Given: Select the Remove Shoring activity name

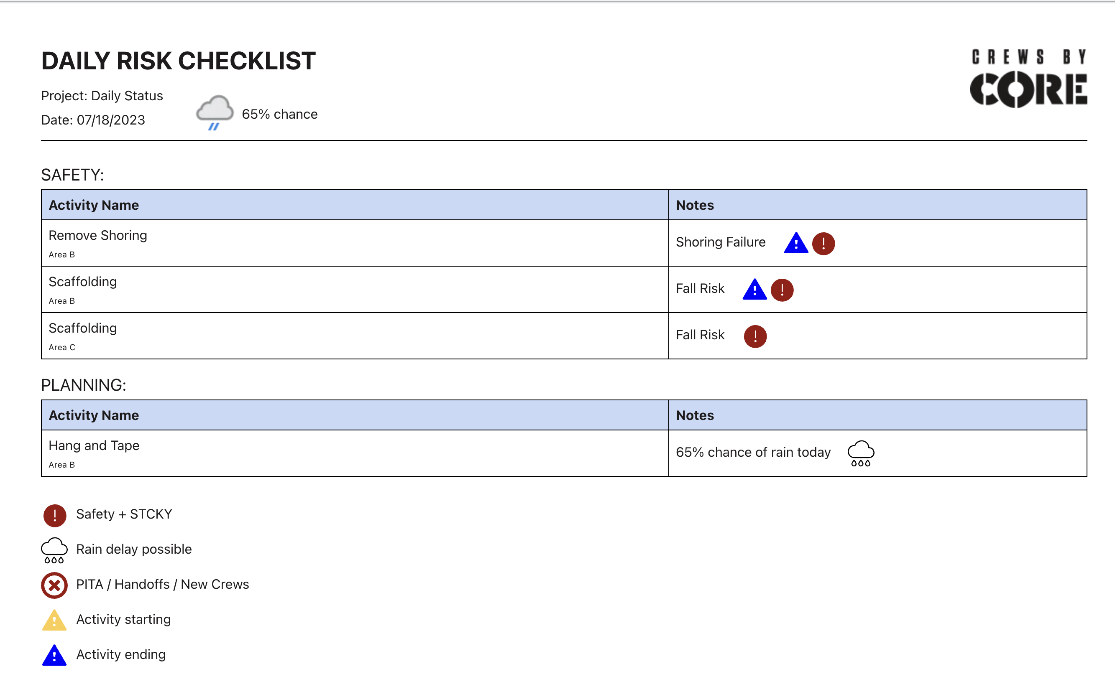Looking at the screenshot, I should coord(97,235).
